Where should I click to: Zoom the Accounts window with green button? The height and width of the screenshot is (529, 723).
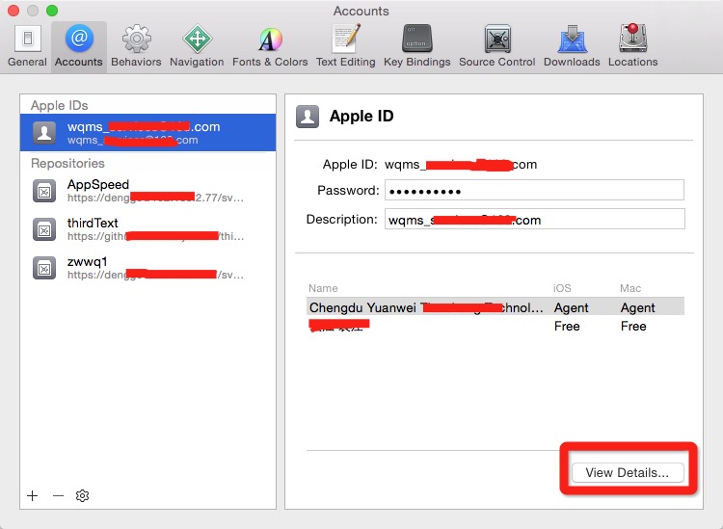[52, 11]
